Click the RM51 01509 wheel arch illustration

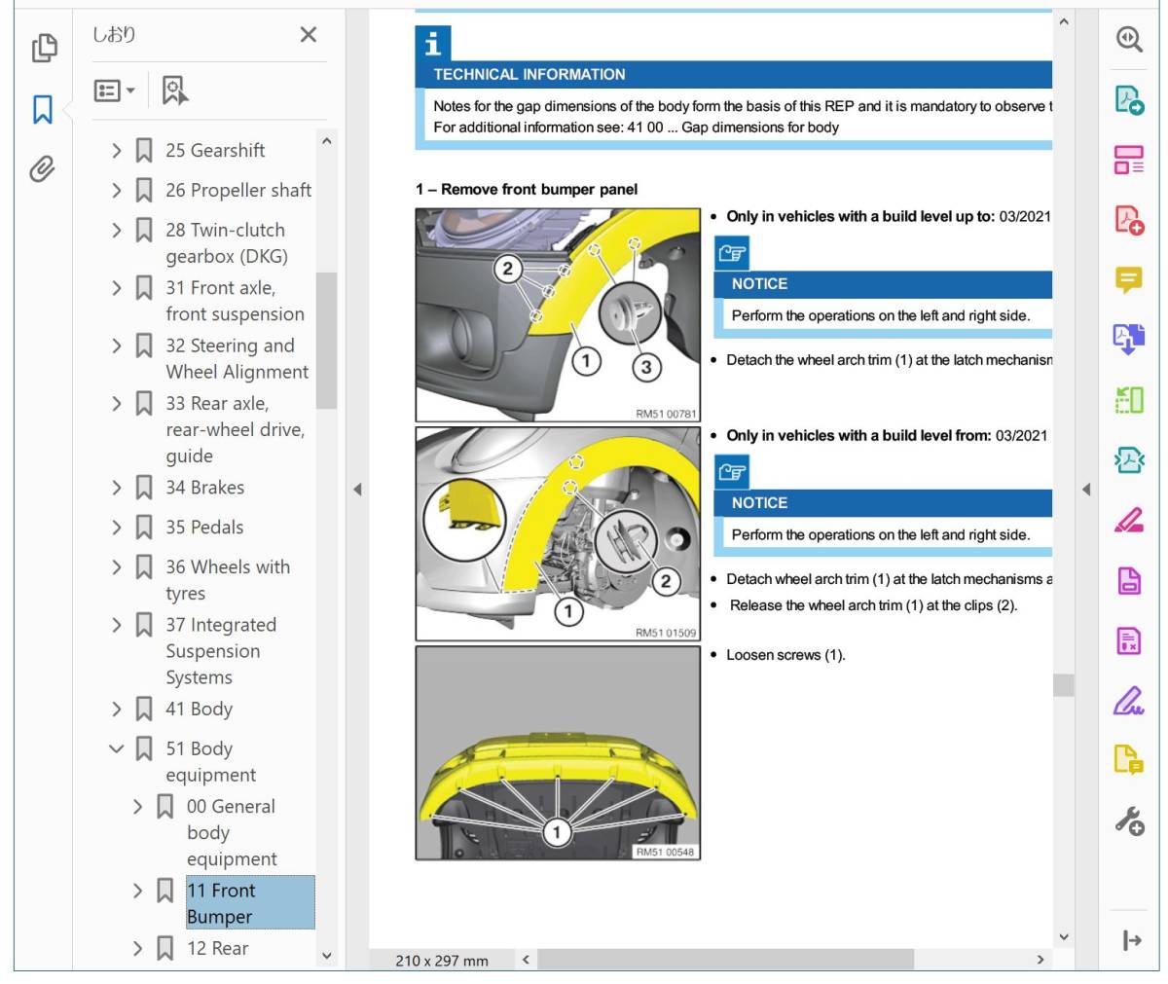point(558,533)
